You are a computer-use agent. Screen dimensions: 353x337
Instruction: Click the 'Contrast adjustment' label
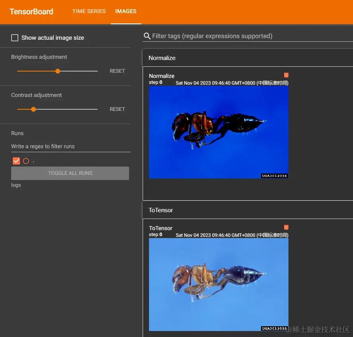pos(36,95)
